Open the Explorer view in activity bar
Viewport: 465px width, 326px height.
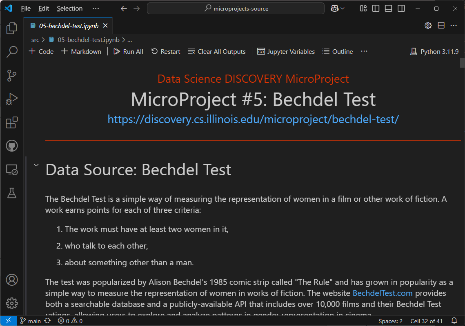[x=12, y=28]
